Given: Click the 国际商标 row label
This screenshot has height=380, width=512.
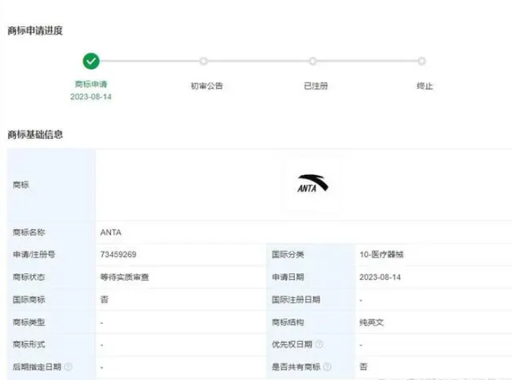Looking at the screenshot, I should coord(29,300).
